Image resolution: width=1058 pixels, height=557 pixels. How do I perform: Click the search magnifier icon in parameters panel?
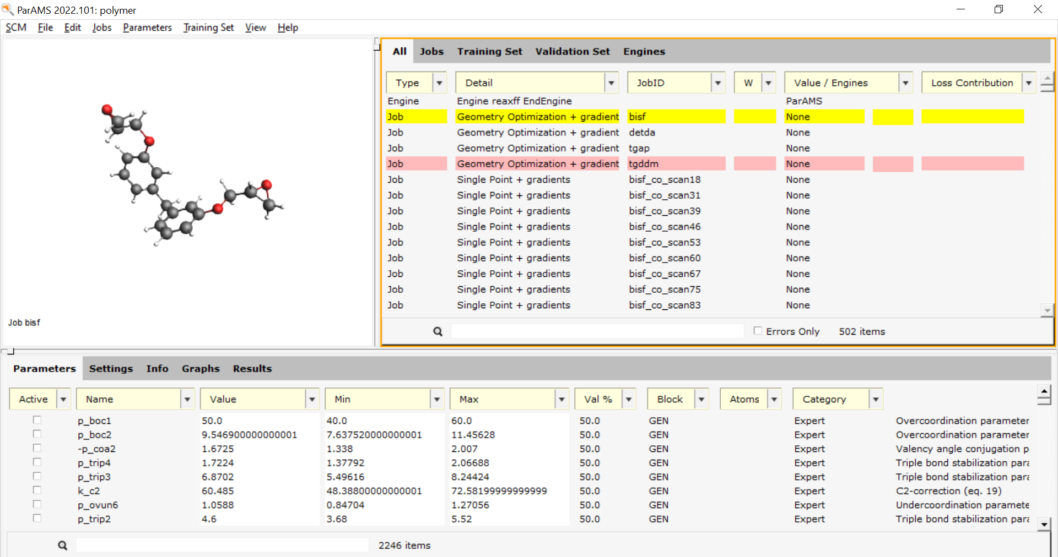point(63,545)
